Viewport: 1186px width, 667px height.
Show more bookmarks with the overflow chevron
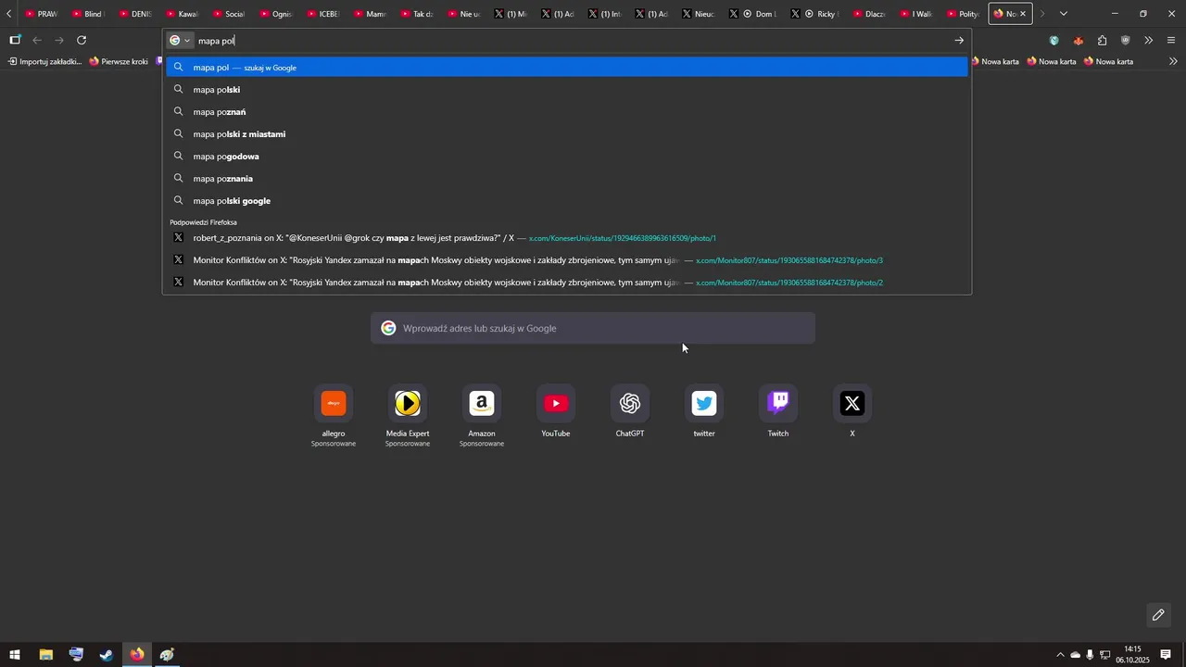(x=1173, y=61)
